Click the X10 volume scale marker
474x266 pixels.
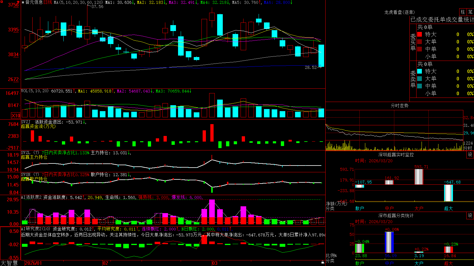click(x=16, y=116)
